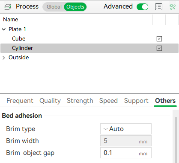Open the Brim type dropdown
Viewport: 179px width, 163px height.
tap(126, 129)
